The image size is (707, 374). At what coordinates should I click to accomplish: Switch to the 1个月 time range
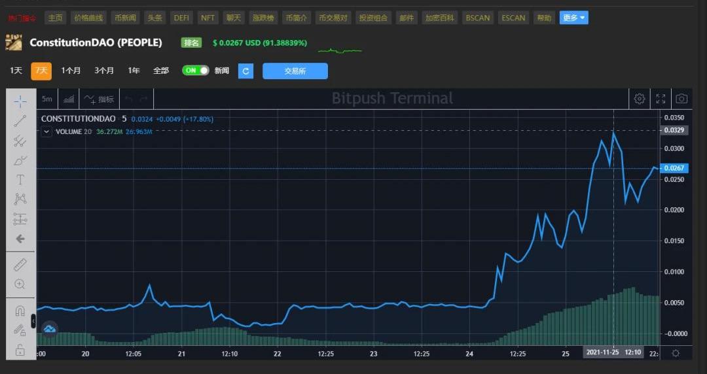click(x=71, y=71)
